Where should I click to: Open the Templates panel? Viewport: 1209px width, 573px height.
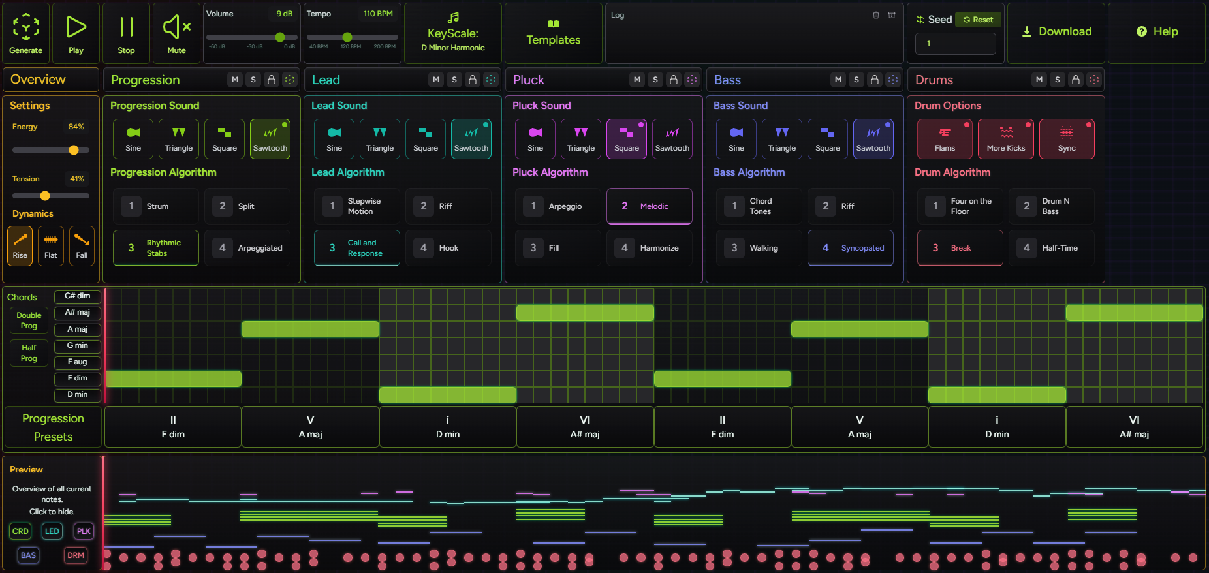coord(554,33)
